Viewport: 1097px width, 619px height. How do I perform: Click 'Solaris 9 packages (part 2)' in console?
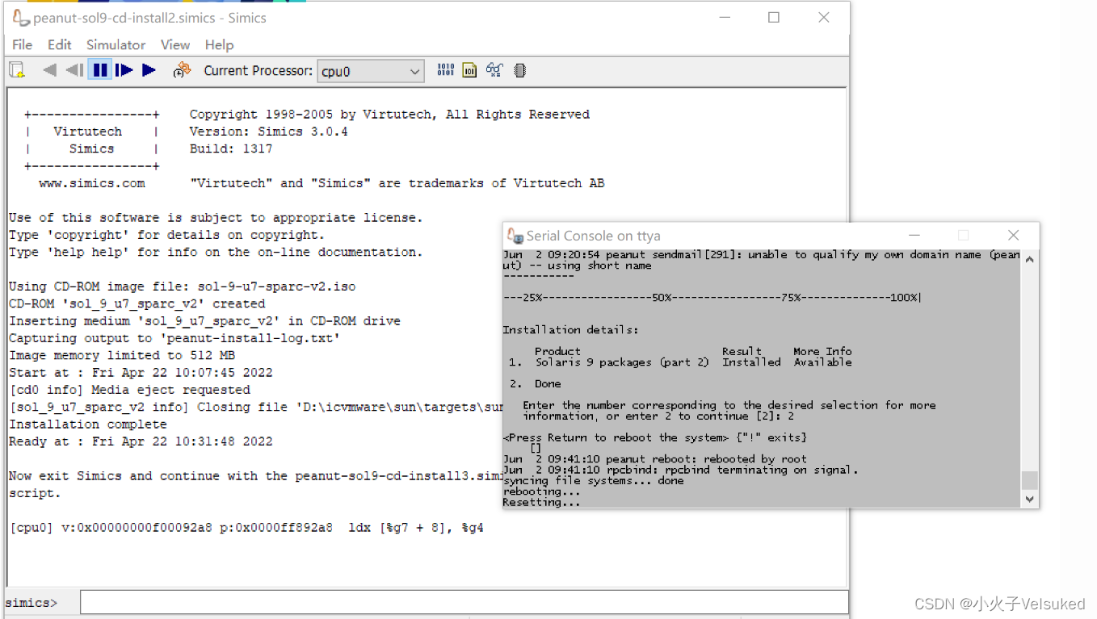click(x=622, y=362)
